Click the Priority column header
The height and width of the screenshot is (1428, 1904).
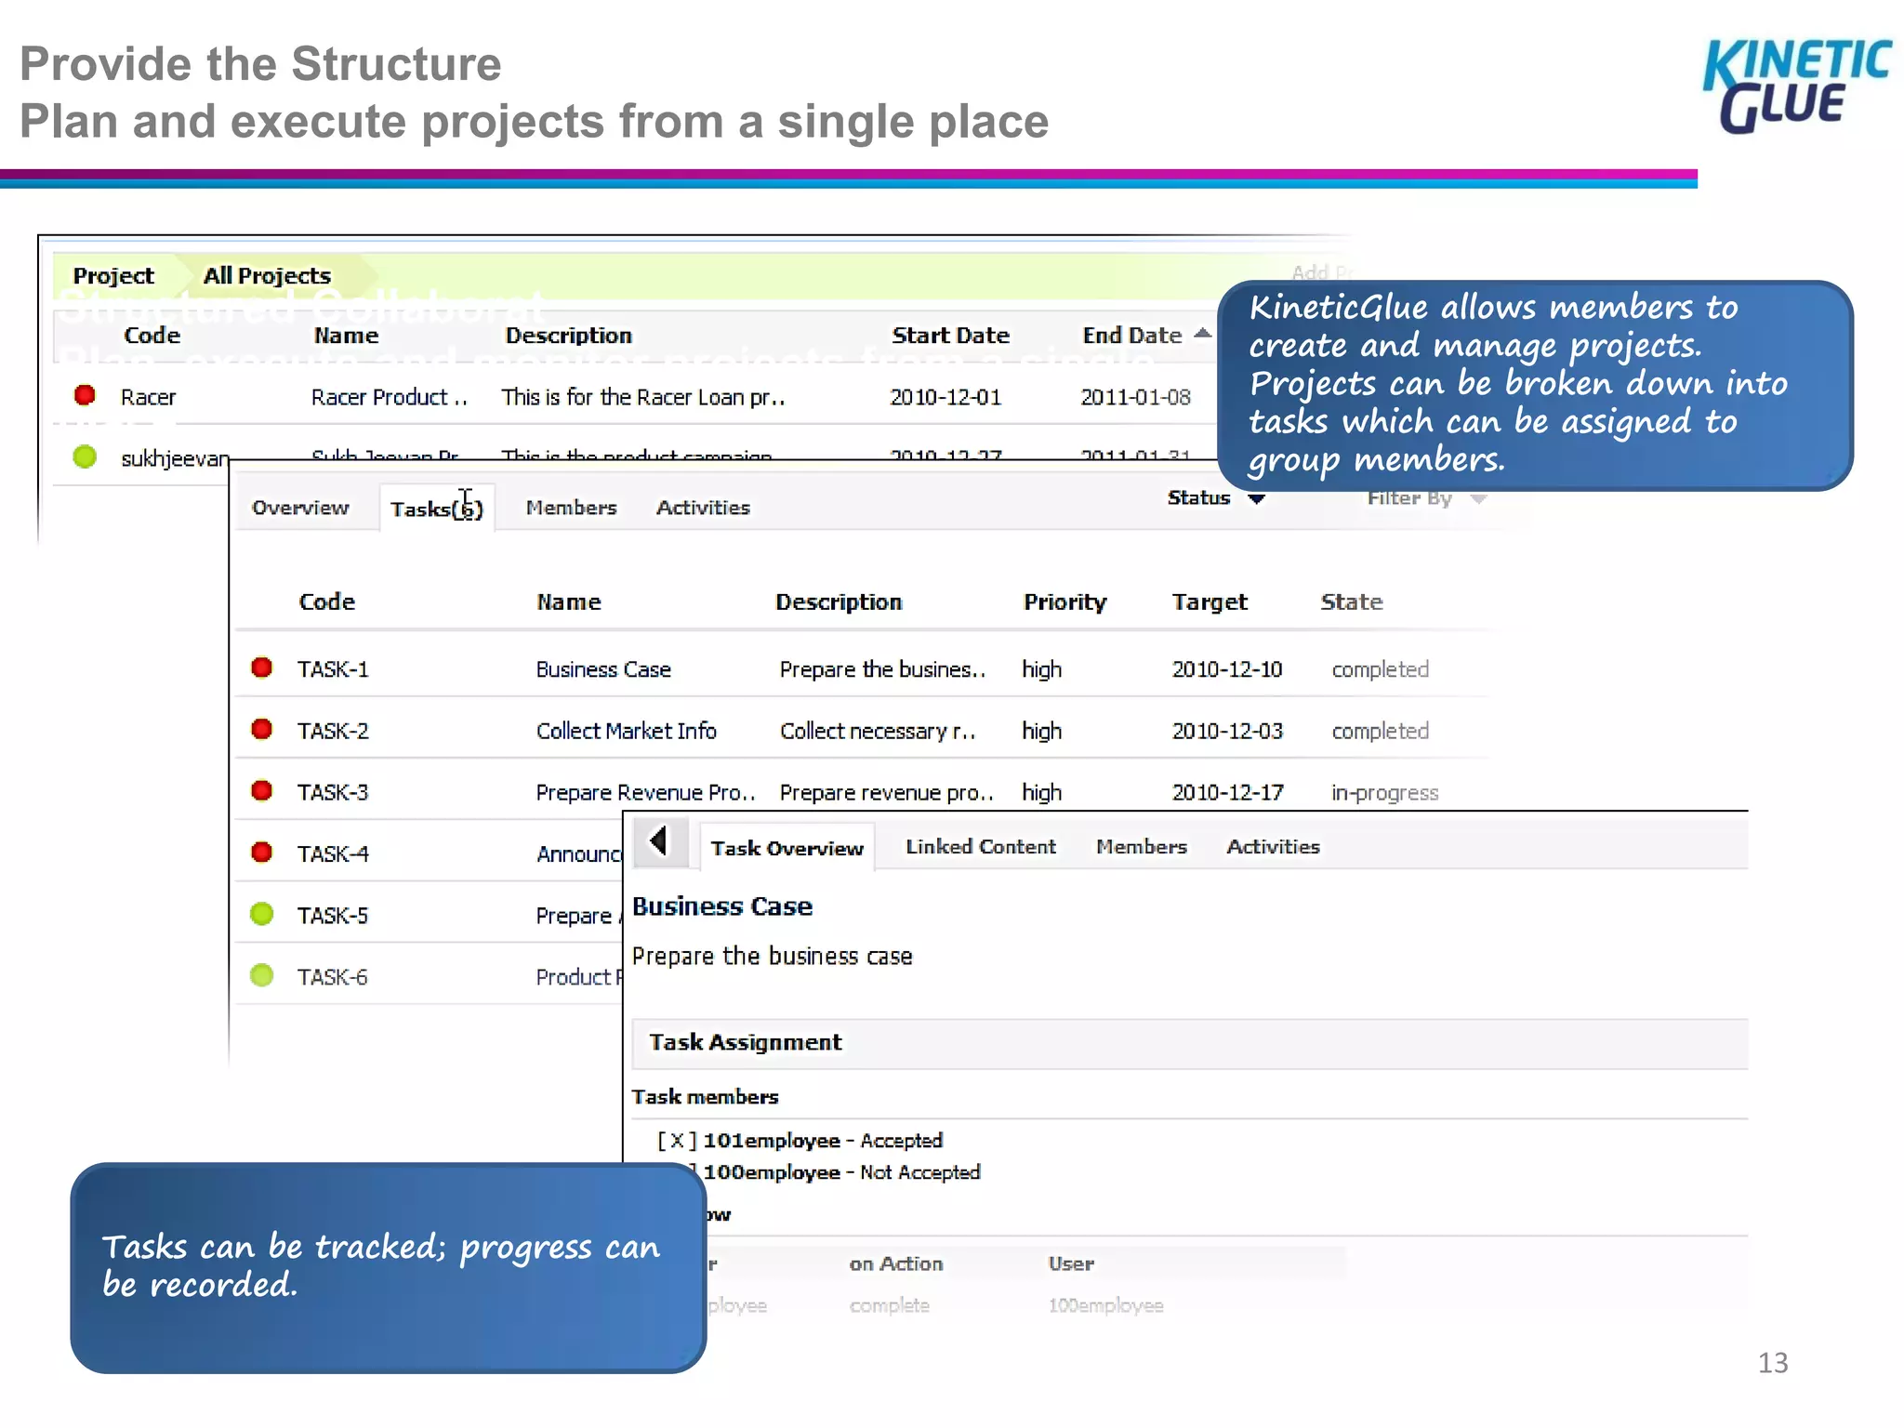point(1065,602)
